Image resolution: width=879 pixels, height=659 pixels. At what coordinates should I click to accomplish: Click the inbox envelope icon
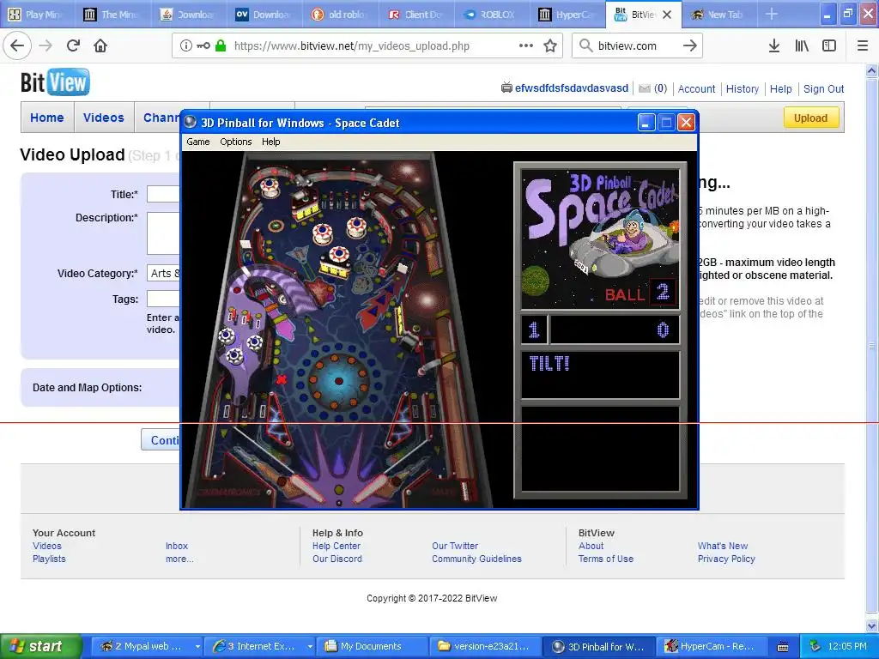[645, 88]
